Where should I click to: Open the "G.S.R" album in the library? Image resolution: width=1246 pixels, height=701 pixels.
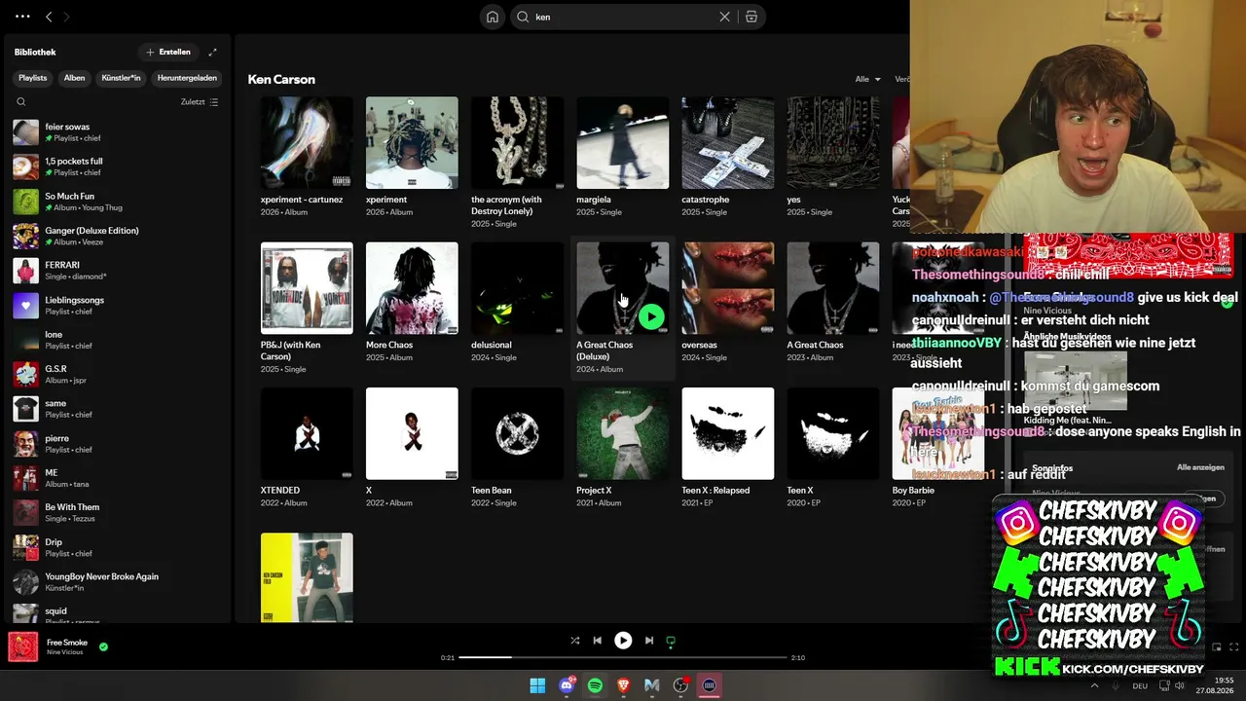pyautogui.click(x=117, y=375)
